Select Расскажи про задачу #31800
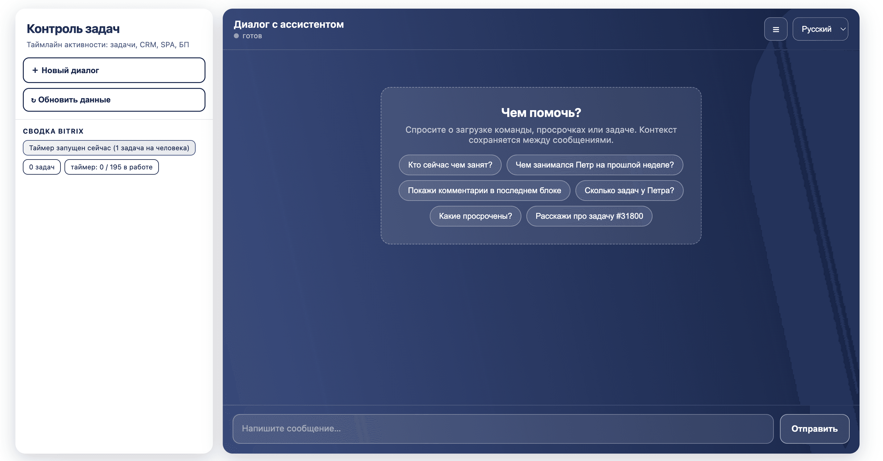Image resolution: width=883 pixels, height=461 pixels. point(589,216)
